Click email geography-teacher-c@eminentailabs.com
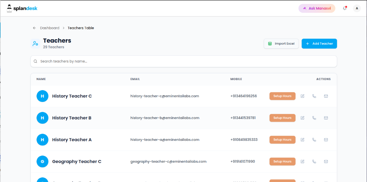This screenshot has height=182, width=367. 168,162
